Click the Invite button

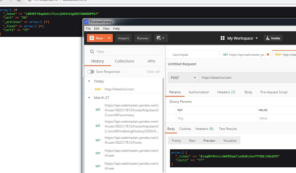coord(273,38)
